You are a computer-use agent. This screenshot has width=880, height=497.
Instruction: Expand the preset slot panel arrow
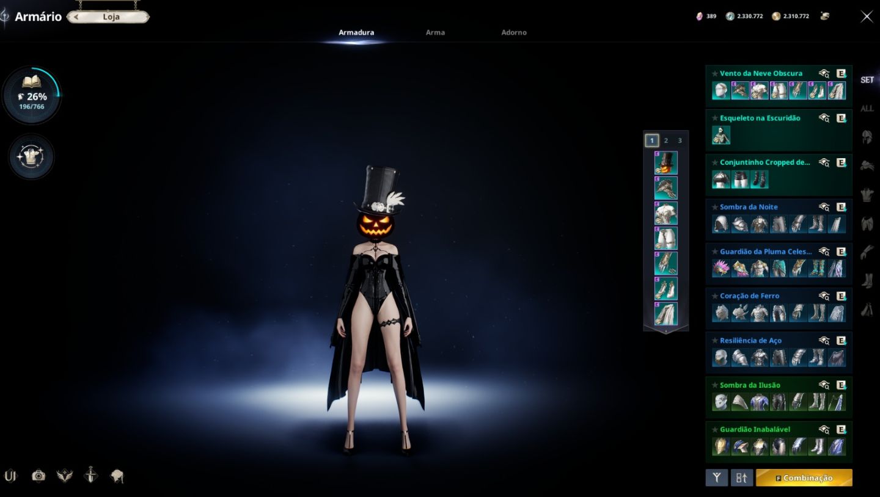point(665,330)
